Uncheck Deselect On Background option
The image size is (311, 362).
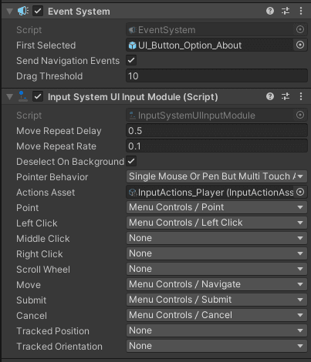(131, 161)
